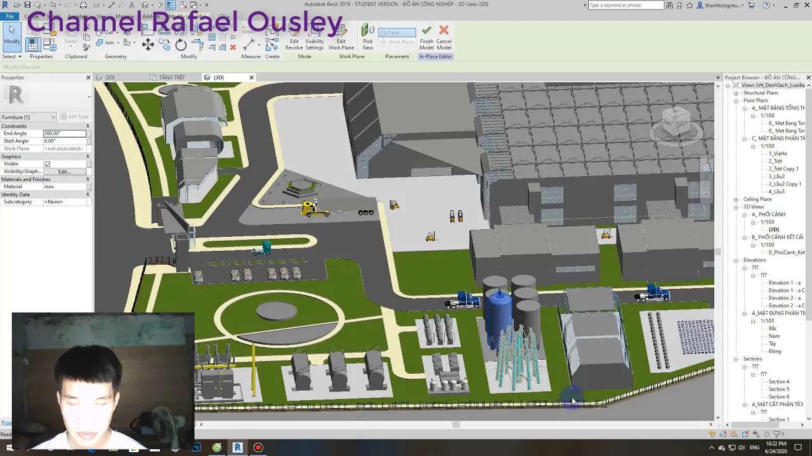Switch to the first {3D} view tab
Viewport: 812px width, 456px height.
tap(110, 77)
